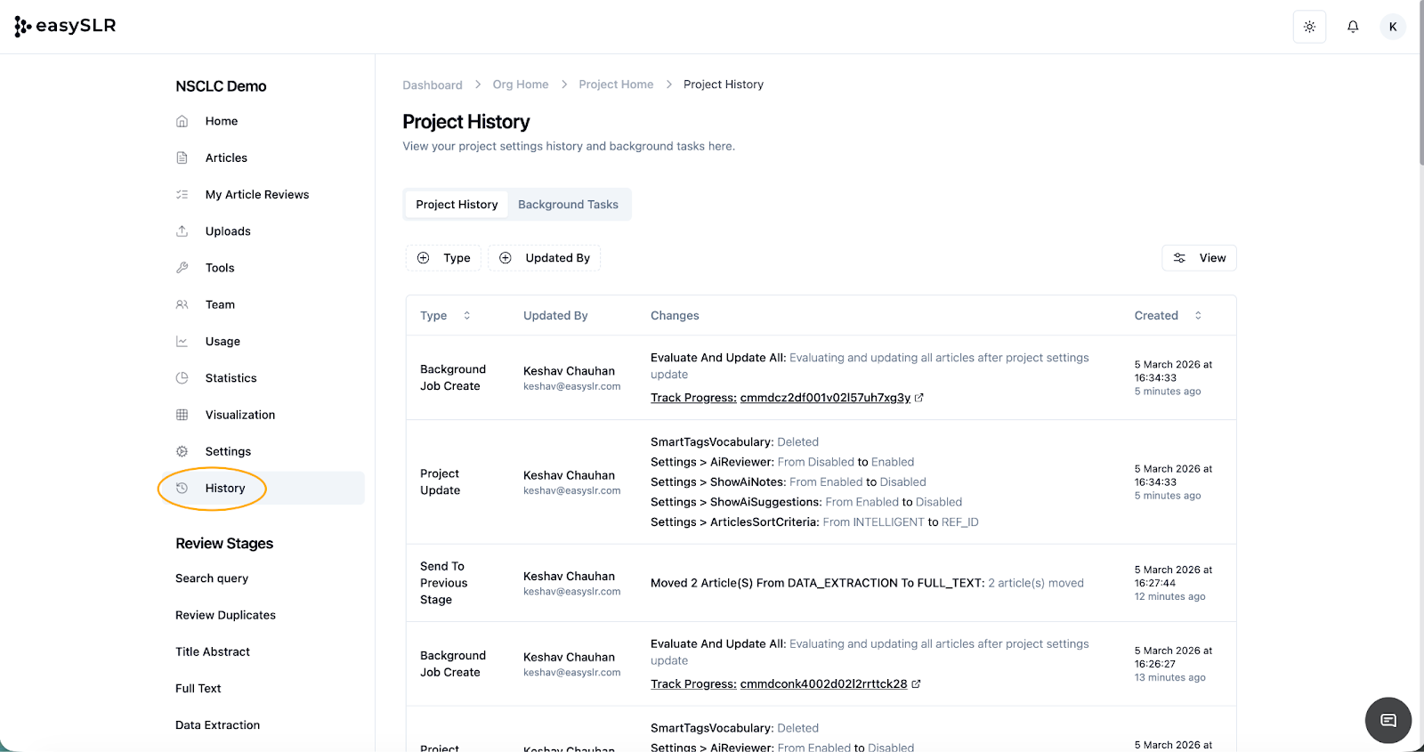Open the K user avatar menu

pyautogui.click(x=1393, y=27)
